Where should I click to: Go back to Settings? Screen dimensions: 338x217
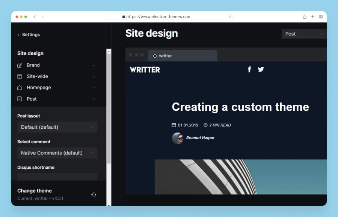[x=29, y=34]
